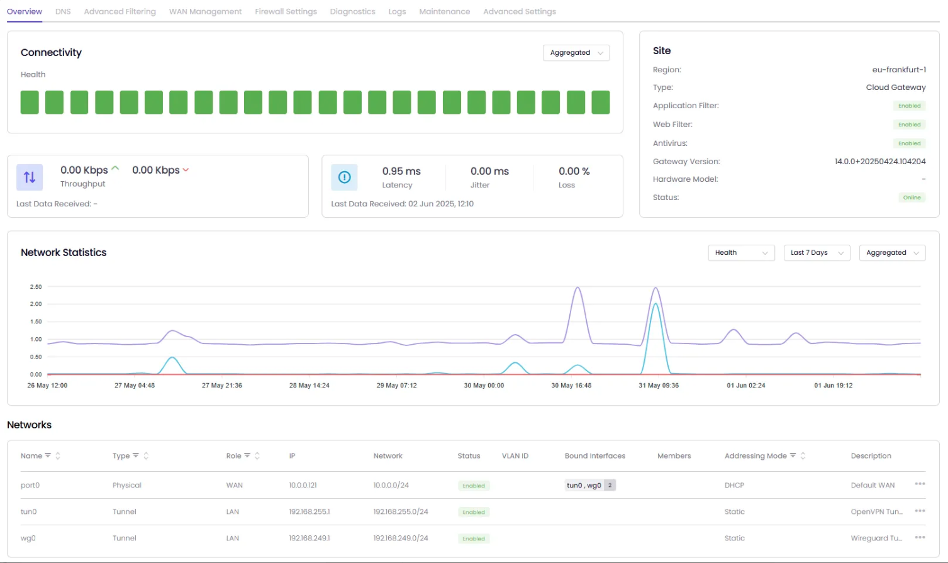Viewport: 948px width, 563px height.
Task: Click the Enabled status badge for port0
Action: 474,486
